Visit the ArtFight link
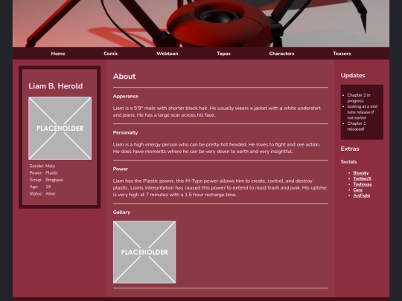The height and width of the screenshot is (301, 402). (362, 195)
